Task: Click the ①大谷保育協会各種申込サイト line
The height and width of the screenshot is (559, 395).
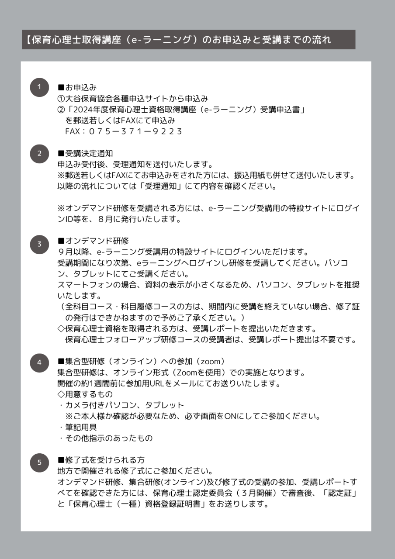Action: tap(133, 99)
